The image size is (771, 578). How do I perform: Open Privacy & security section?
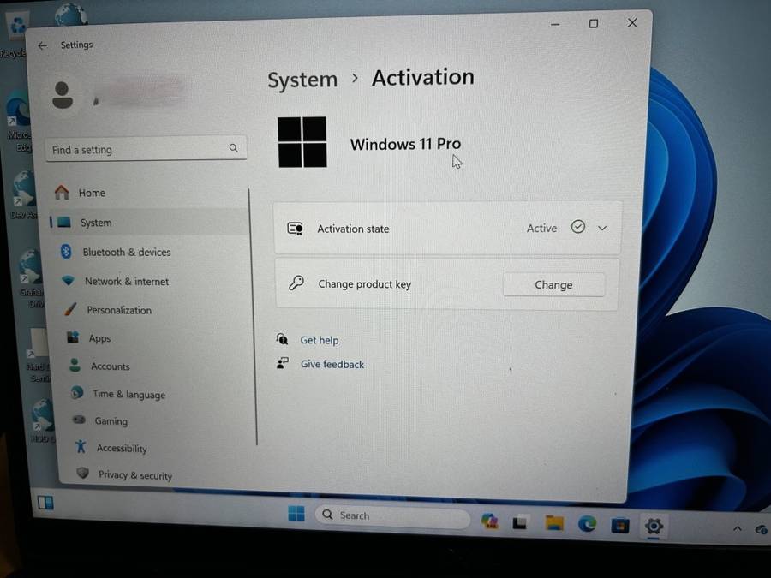(134, 475)
